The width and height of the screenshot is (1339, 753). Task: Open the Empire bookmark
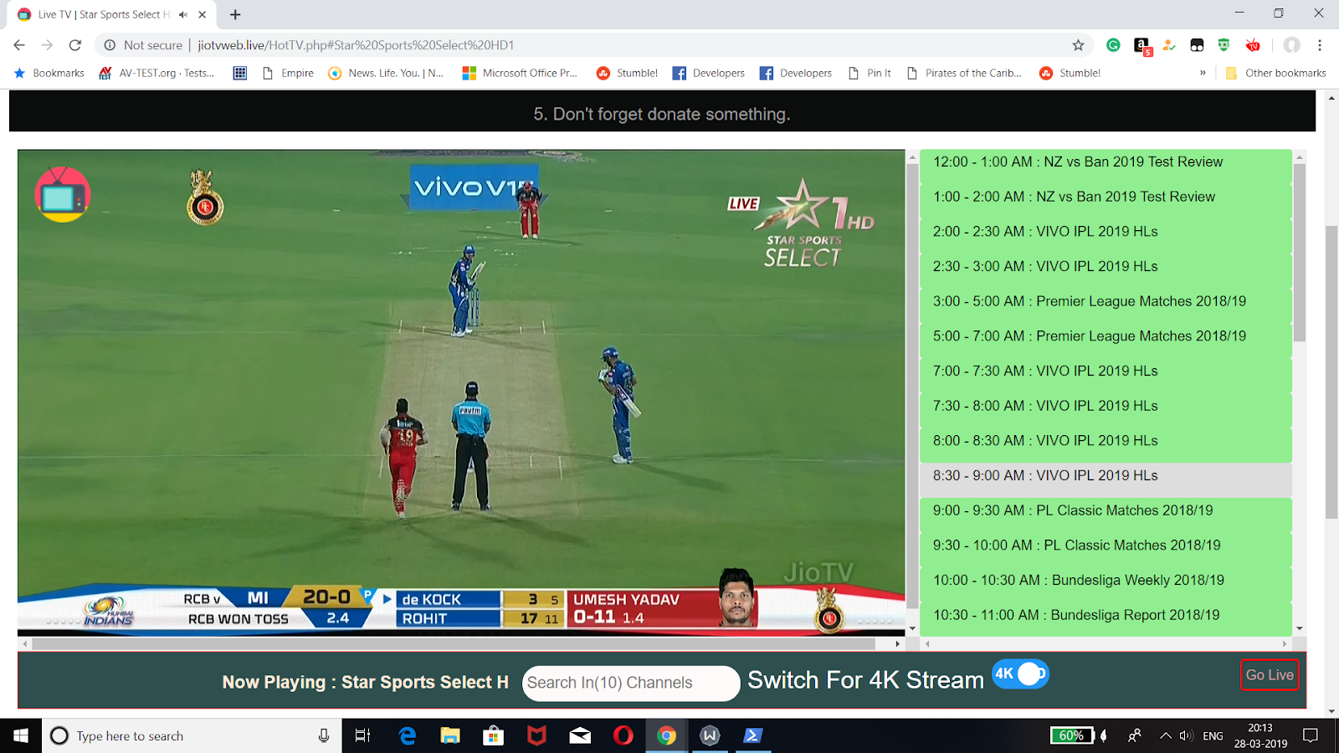click(289, 73)
